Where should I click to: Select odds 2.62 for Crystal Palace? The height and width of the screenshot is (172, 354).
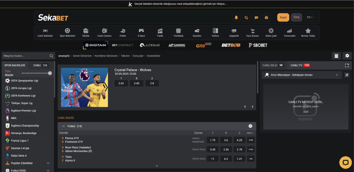pyautogui.click(x=121, y=83)
